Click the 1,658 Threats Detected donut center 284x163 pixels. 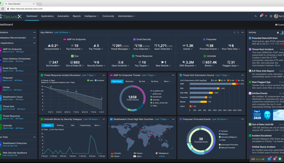click(x=133, y=98)
